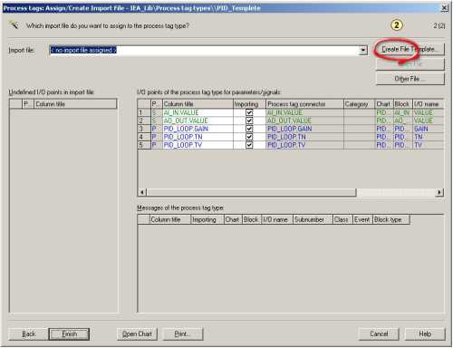The width and height of the screenshot is (453, 348).
Task: Click the TV I/O name cell
Action: click(428, 145)
